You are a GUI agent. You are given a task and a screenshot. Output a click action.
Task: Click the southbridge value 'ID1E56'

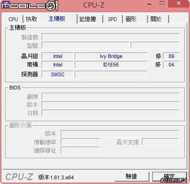click(111, 65)
